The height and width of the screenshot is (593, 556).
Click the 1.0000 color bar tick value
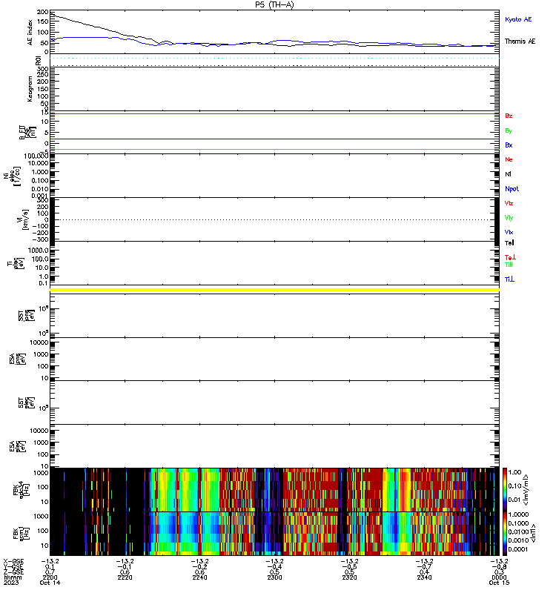[518, 514]
